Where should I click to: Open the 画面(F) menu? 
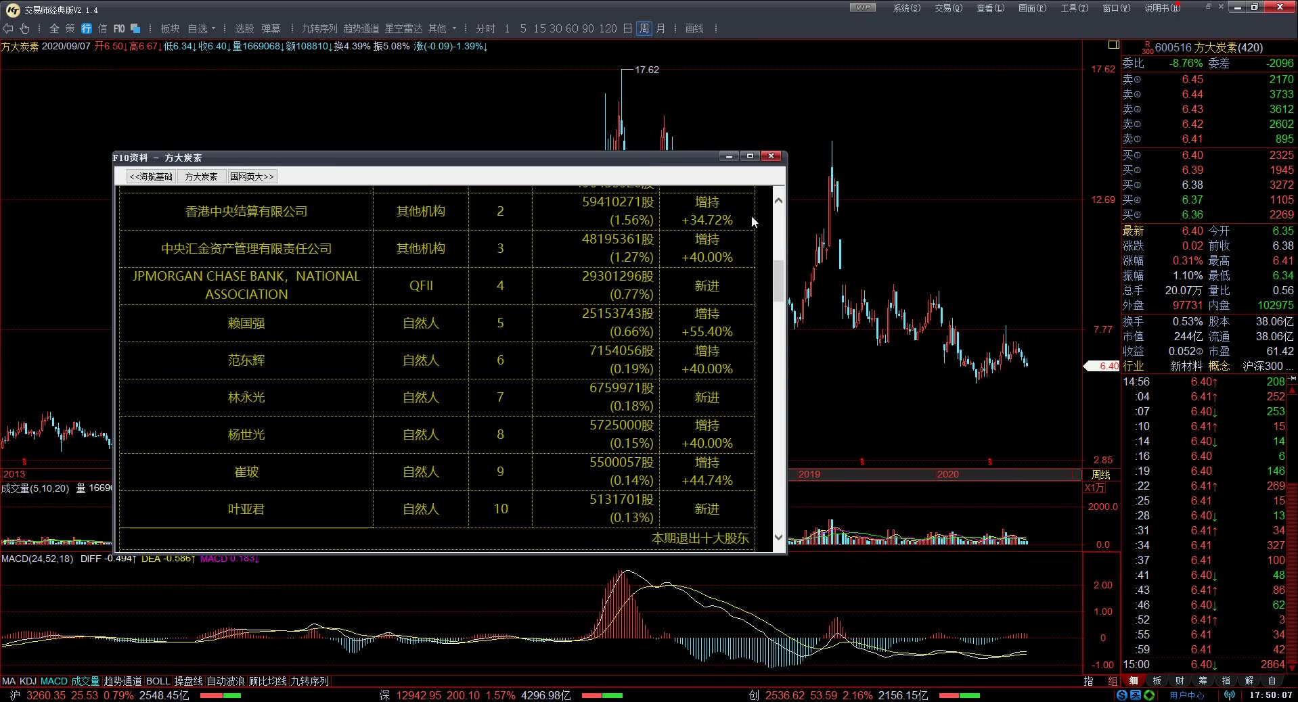(x=1033, y=8)
